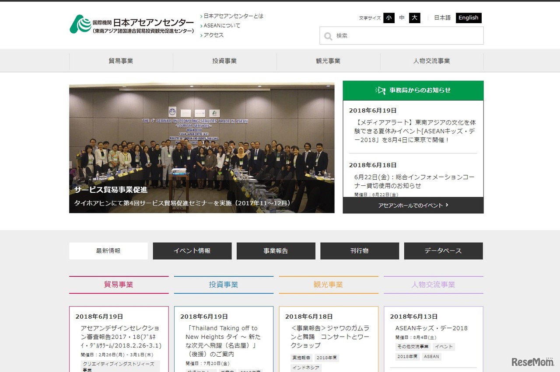Select the small 小 text size

[389, 18]
